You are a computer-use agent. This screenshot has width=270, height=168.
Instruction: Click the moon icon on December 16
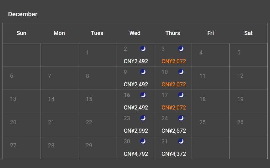coord(143,95)
